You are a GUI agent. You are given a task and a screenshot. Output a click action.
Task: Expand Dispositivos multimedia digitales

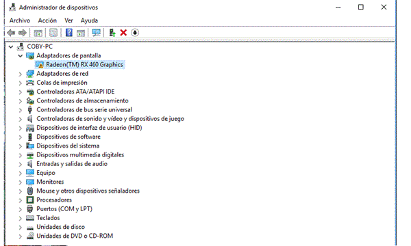pos(20,155)
